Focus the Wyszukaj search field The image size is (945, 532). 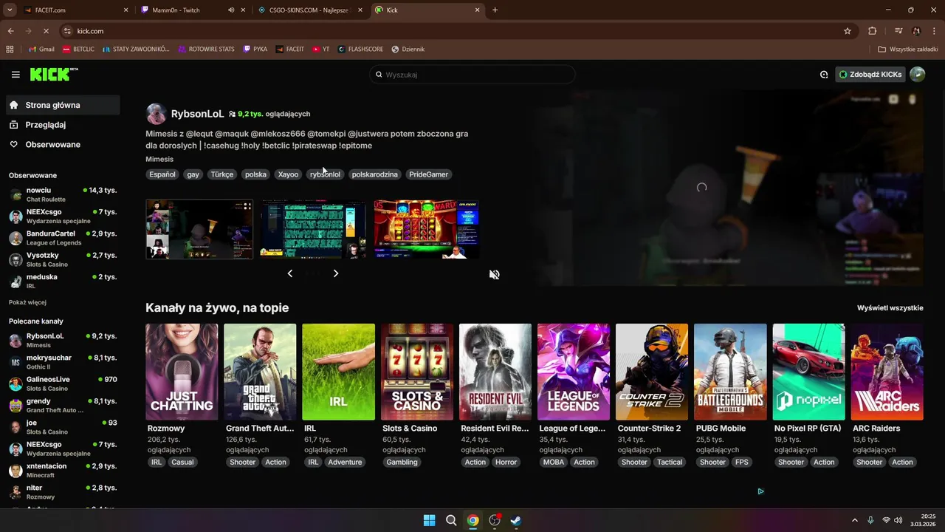(472, 75)
